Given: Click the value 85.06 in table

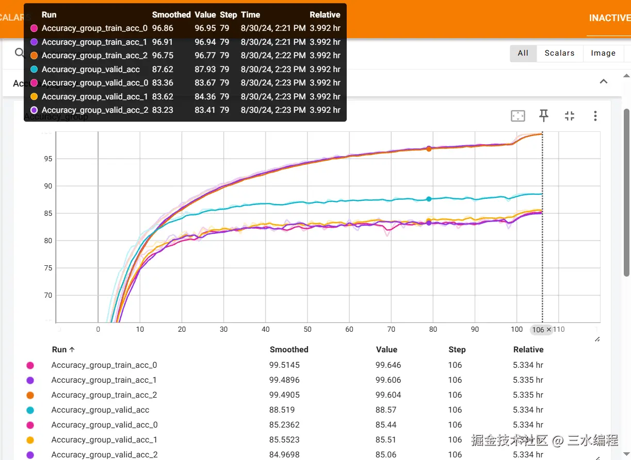Looking at the screenshot, I should coord(386,455).
